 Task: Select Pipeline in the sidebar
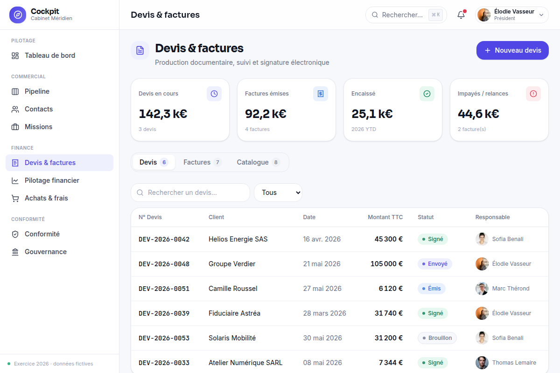point(59,91)
